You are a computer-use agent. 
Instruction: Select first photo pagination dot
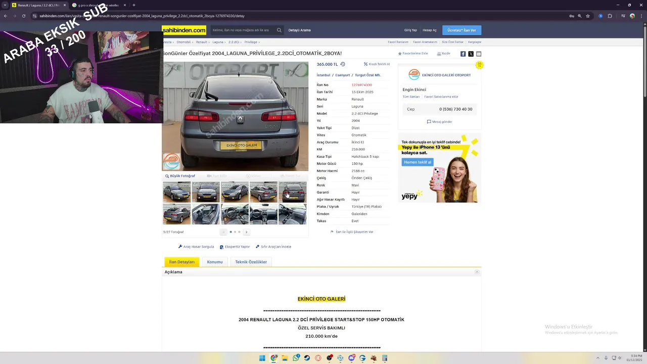(x=231, y=232)
